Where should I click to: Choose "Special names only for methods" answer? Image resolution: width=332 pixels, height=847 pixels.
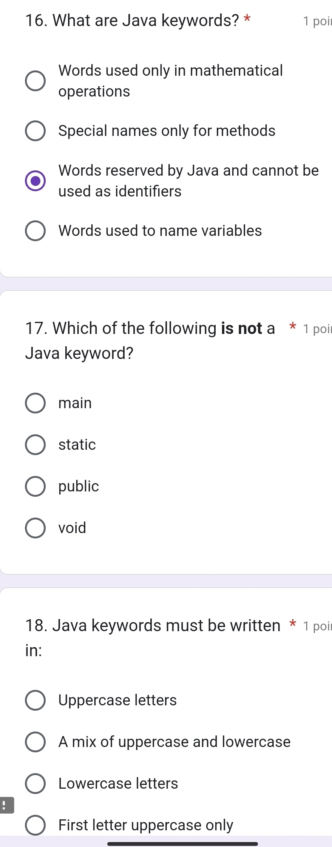click(x=35, y=131)
